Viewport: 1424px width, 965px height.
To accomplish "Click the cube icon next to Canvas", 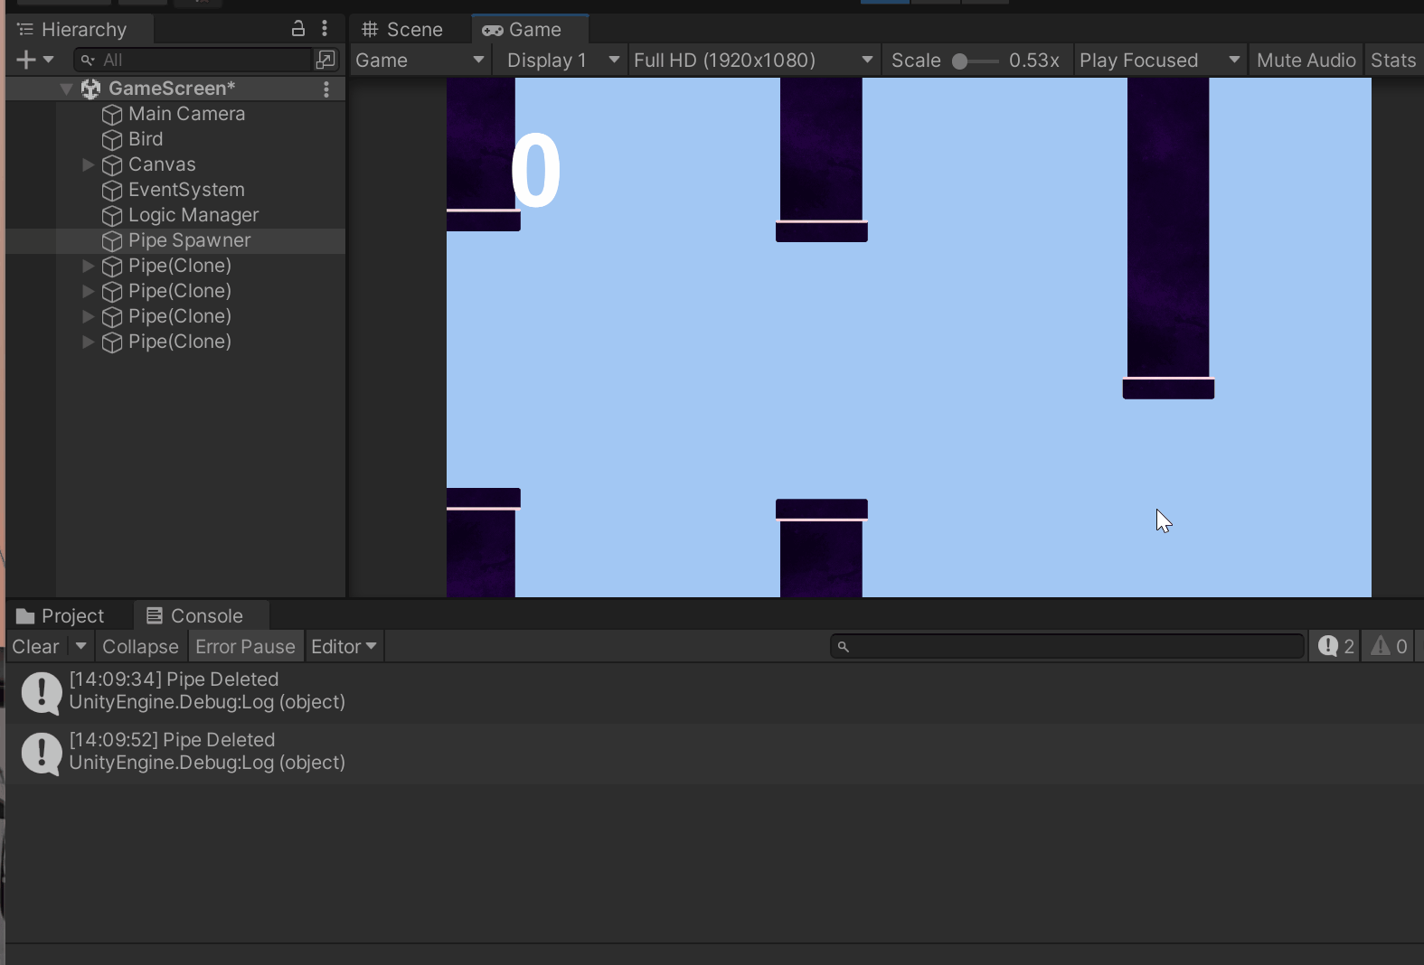I will tap(112, 164).
